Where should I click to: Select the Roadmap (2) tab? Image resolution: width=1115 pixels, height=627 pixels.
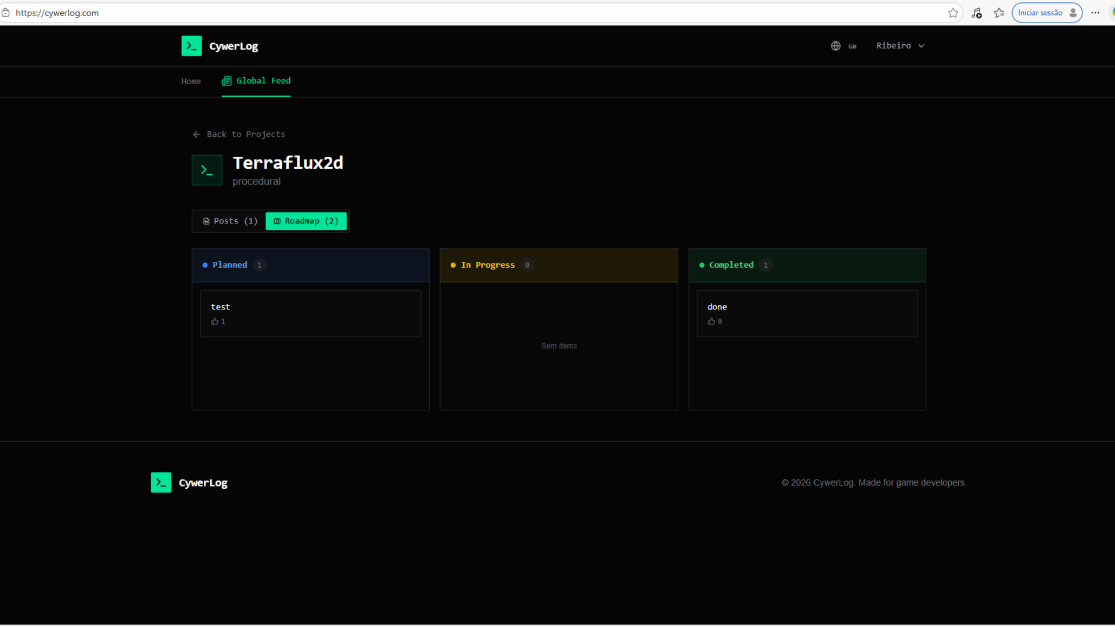(x=306, y=221)
